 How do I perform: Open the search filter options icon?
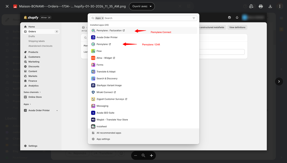click(194, 18)
